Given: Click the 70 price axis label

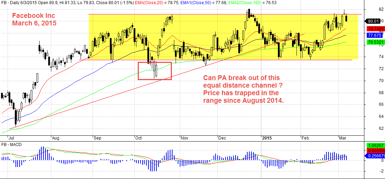Looking at the screenshot, I should point(381,81).
